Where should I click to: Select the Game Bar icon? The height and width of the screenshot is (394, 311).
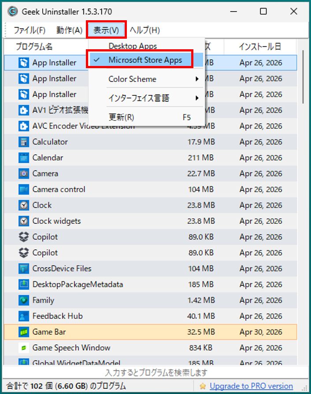(24, 332)
